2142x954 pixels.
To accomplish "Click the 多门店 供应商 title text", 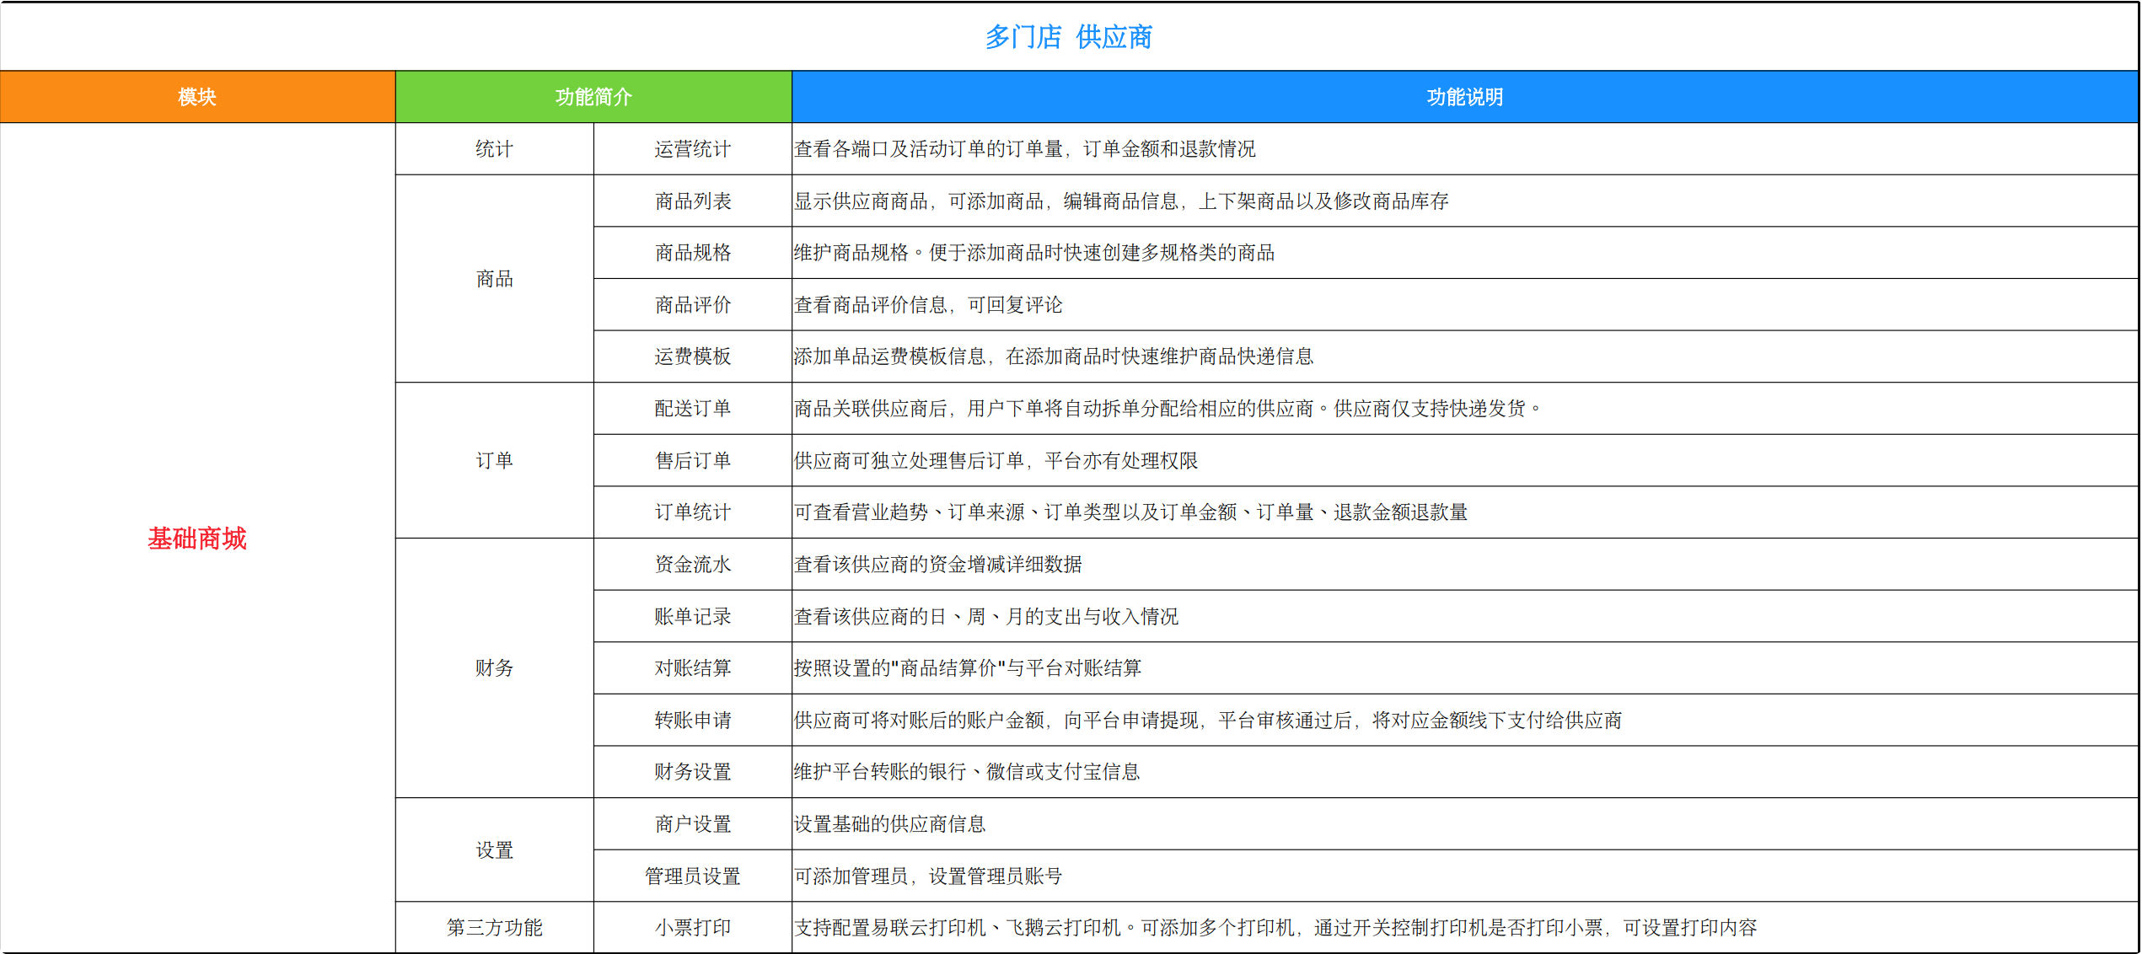I will click(1068, 37).
